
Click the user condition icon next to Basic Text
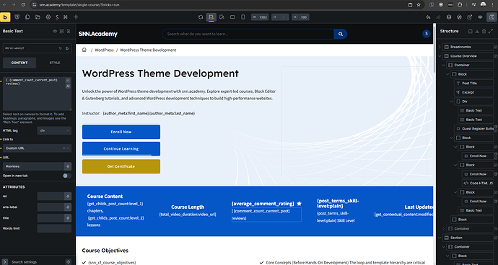tap(69, 31)
